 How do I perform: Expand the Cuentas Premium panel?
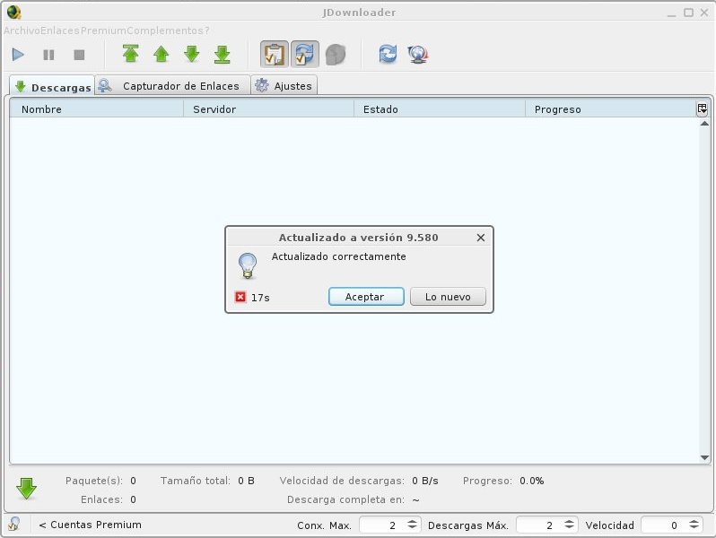[x=91, y=525]
